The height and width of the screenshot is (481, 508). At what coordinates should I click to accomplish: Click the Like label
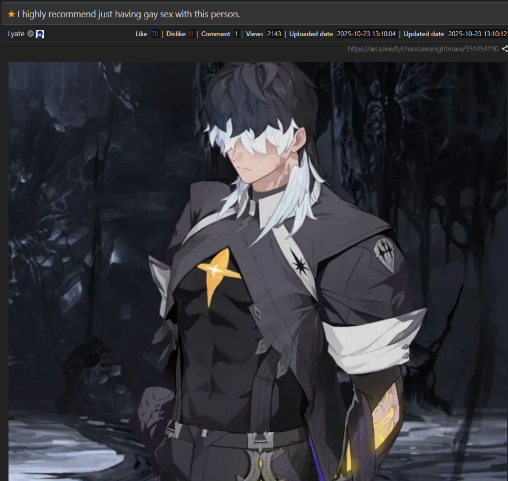click(141, 34)
